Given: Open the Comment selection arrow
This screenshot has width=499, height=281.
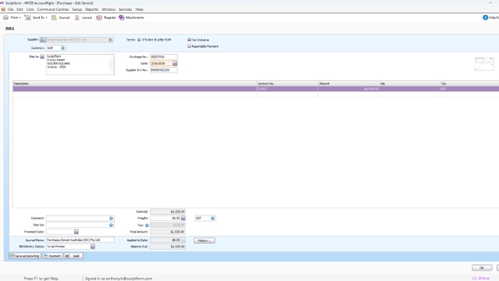Looking at the screenshot, I should click(111, 219).
